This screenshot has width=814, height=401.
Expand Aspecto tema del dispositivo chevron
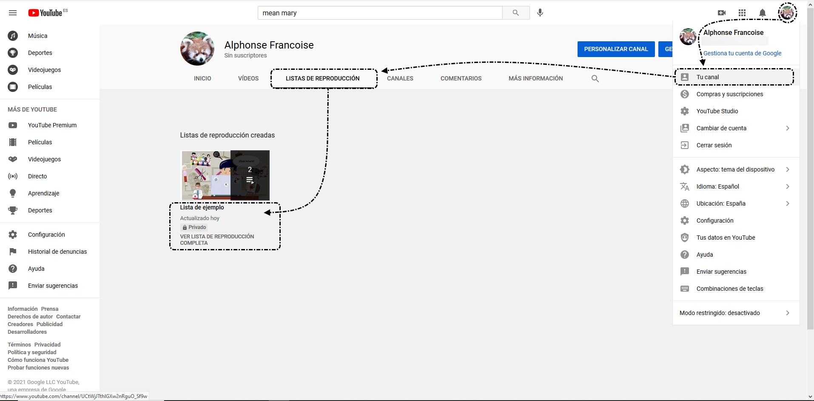coord(788,169)
